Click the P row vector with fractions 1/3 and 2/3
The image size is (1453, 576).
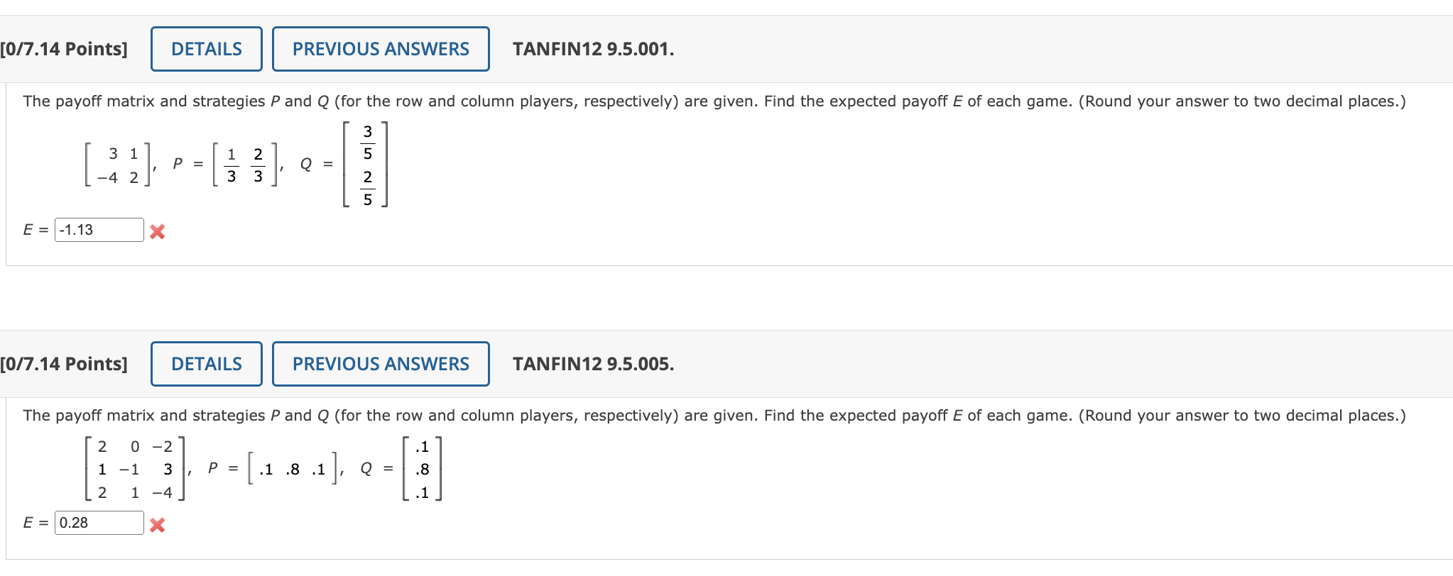coord(246,165)
